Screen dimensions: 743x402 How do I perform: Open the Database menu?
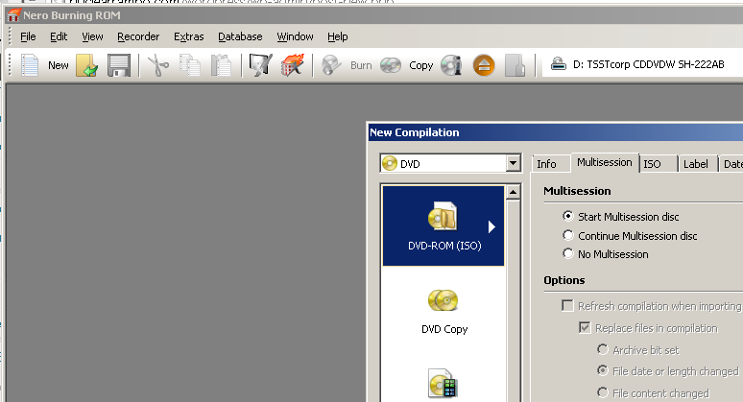pos(240,36)
